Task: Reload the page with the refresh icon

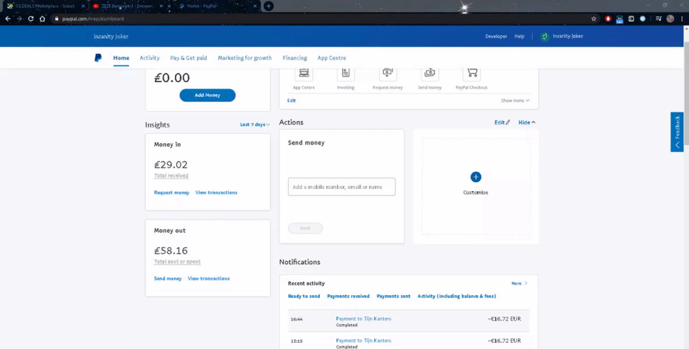Action: [x=31, y=19]
